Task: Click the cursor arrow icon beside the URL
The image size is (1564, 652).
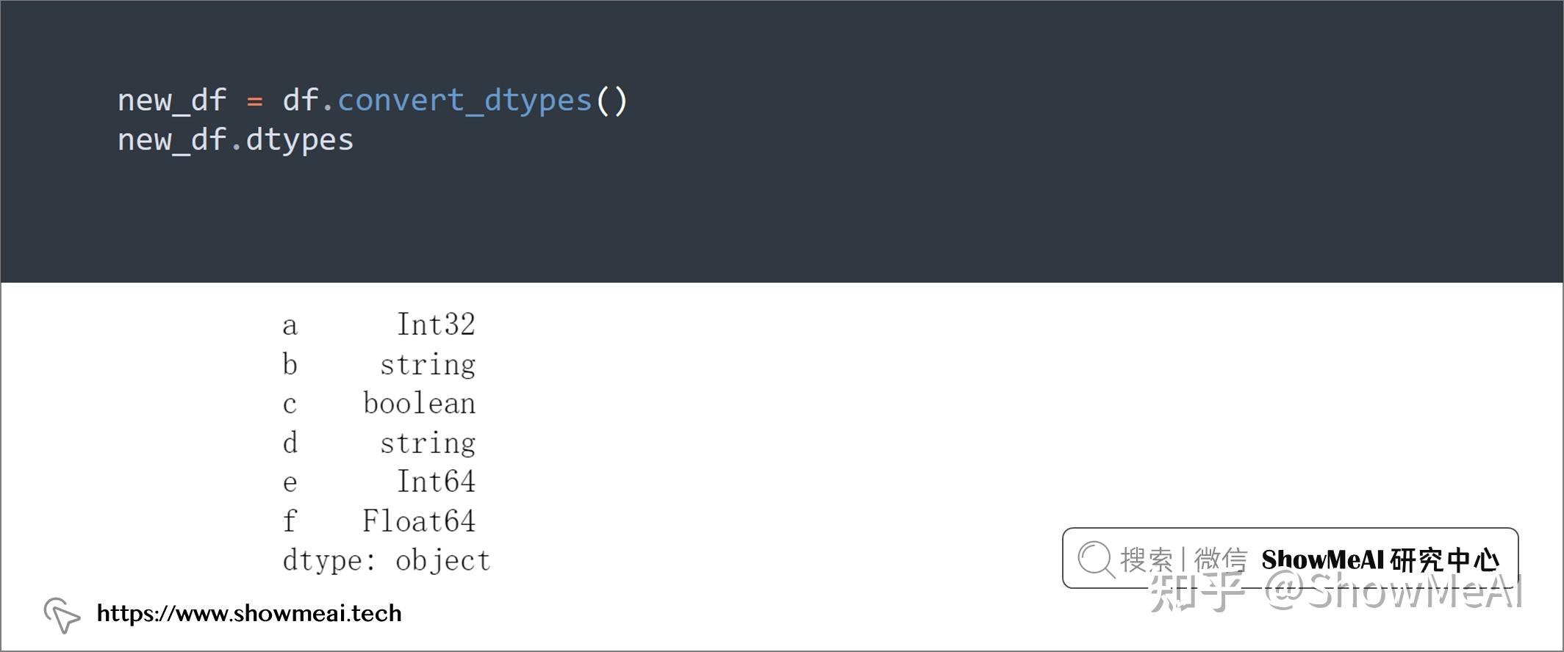Action: [62, 615]
